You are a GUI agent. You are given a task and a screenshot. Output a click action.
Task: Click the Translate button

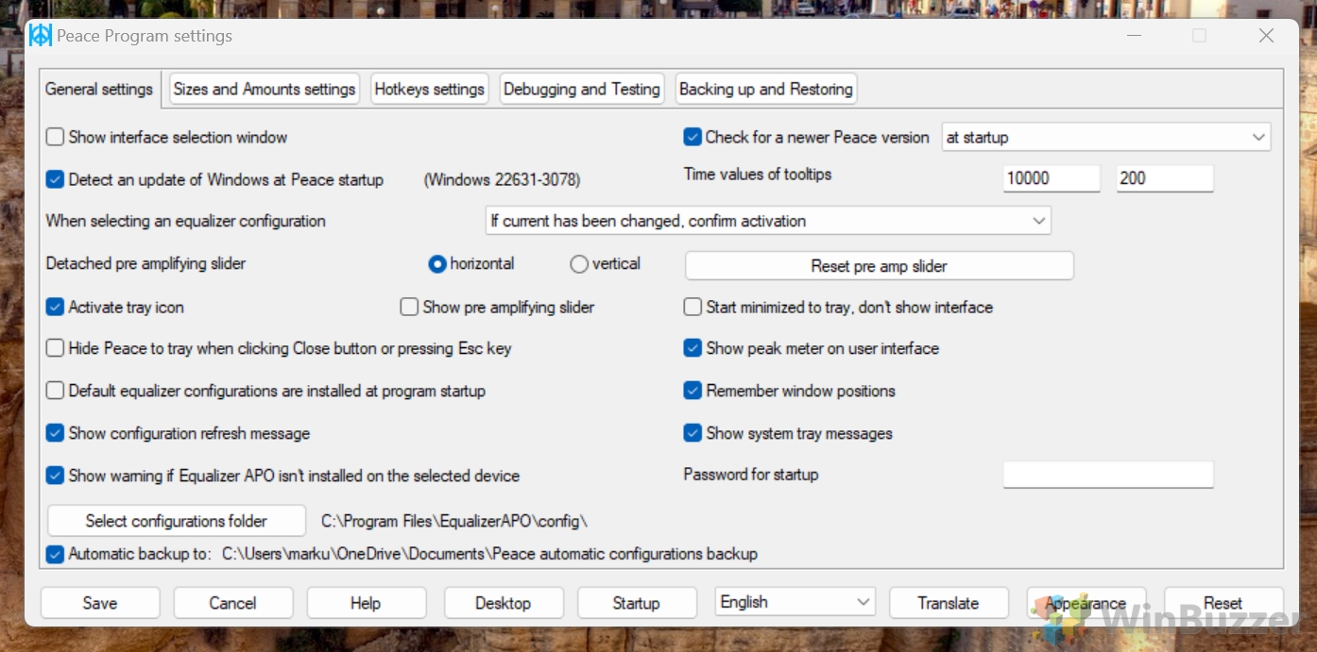pos(949,603)
